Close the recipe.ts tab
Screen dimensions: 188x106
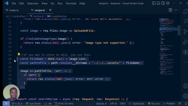tap(50, 10)
